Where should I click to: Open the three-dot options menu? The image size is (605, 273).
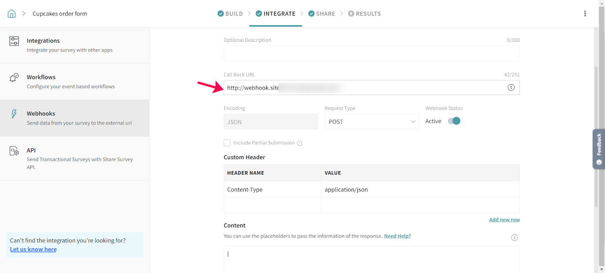tap(585, 14)
